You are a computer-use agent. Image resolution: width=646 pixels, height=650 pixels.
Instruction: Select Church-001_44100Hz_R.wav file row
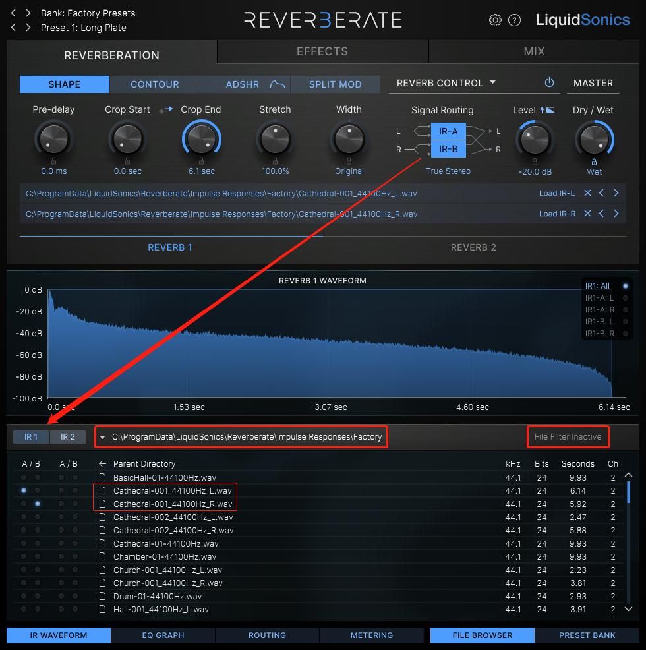[x=319, y=583]
